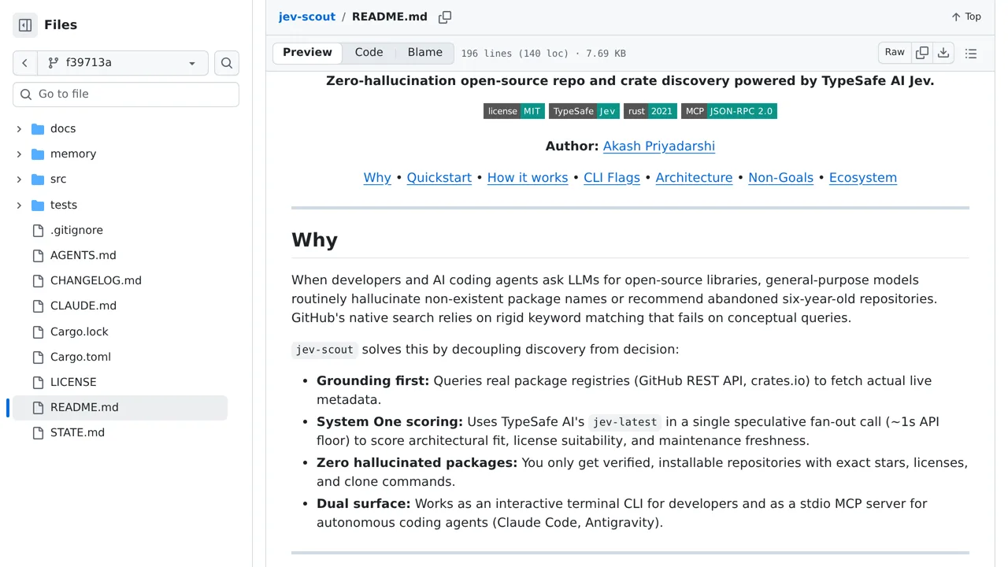Click the README.md breadcrumb filename
Image resolution: width=1008 pixels, height=567 pixels.
390,17
